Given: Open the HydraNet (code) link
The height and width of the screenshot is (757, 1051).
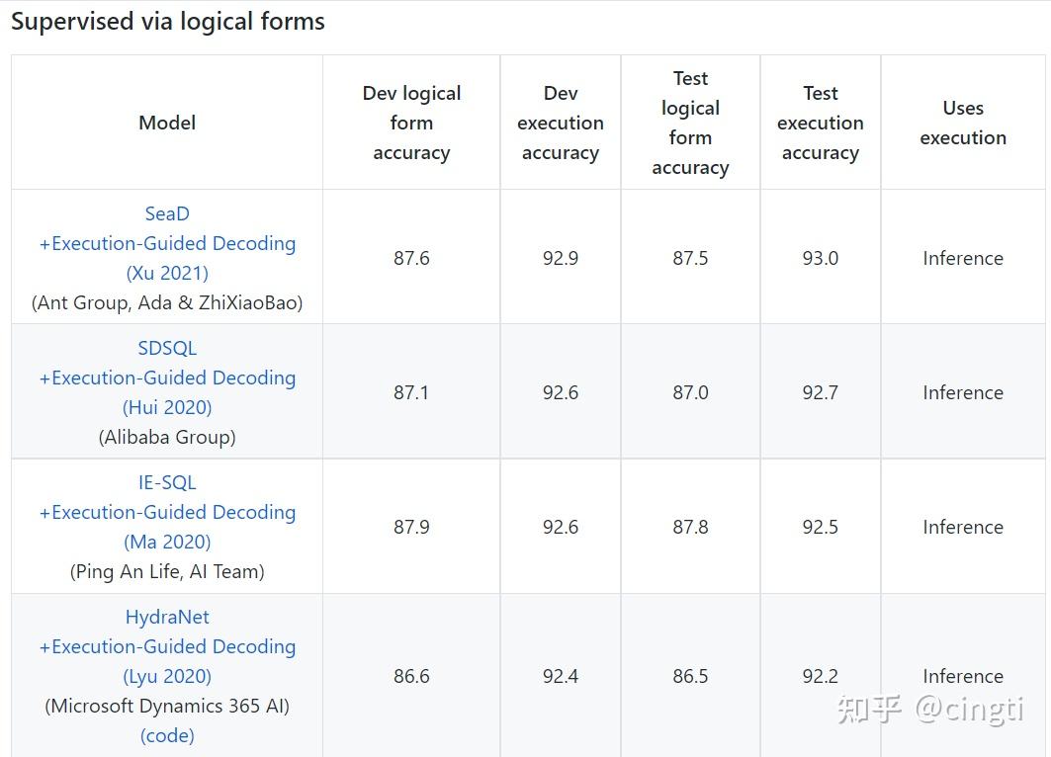Looking at the screenshot, I should (x=167, y=735).
